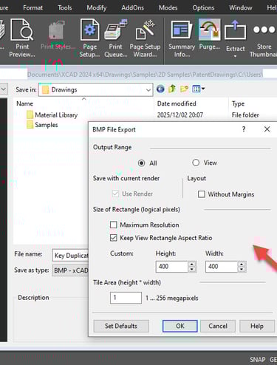Click the Height input field

click(172, 267)
